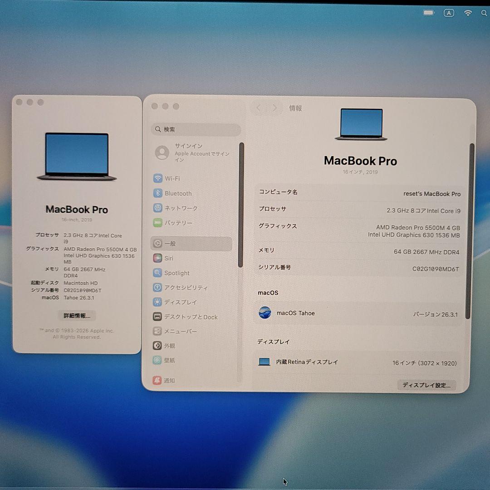Click バージョン 26.3.1 version text
The image size is (490, 490).
click(x=435, y=314)
